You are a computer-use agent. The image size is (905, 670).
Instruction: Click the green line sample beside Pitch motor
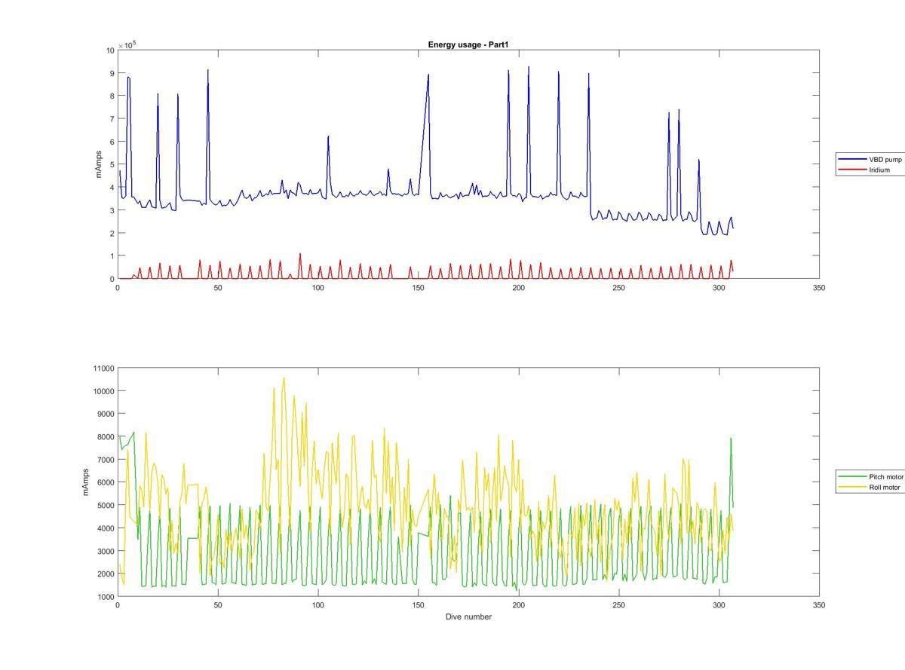point(852,477)
